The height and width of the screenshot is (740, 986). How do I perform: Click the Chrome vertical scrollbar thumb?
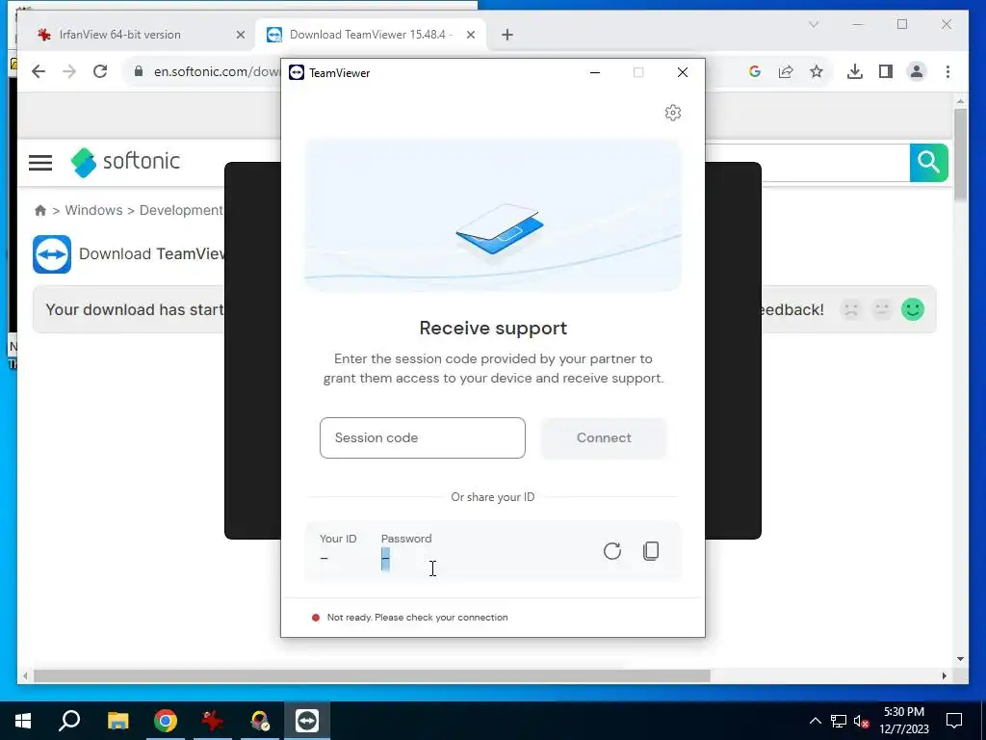960,153
